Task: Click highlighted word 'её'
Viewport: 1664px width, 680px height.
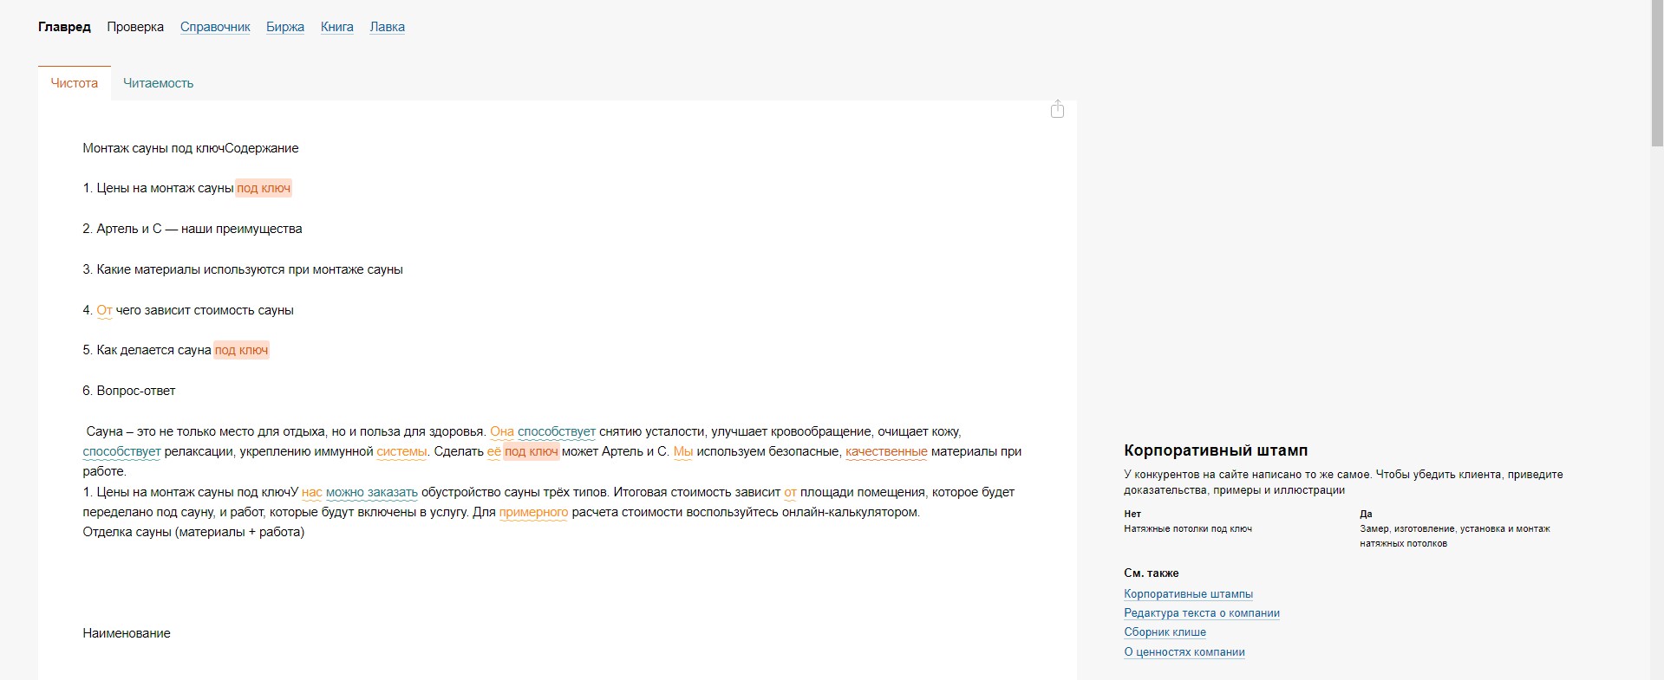Action: tap(494, 451)
